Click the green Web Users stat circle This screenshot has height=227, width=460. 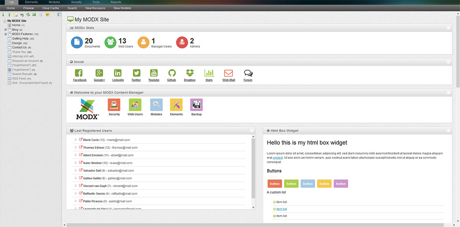110,43
